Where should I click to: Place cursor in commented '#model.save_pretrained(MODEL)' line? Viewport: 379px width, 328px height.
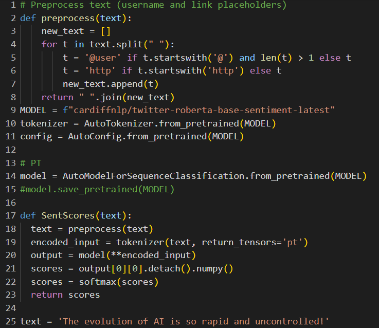click(x=97, y=190)
